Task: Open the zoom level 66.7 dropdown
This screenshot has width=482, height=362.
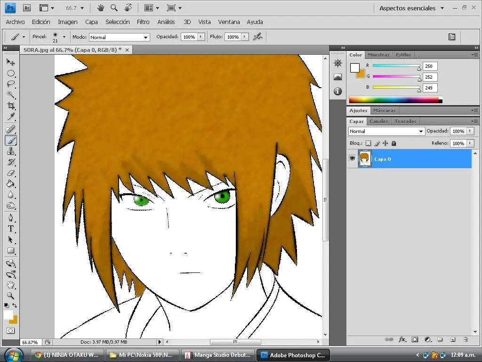Action: coord(82,8)
